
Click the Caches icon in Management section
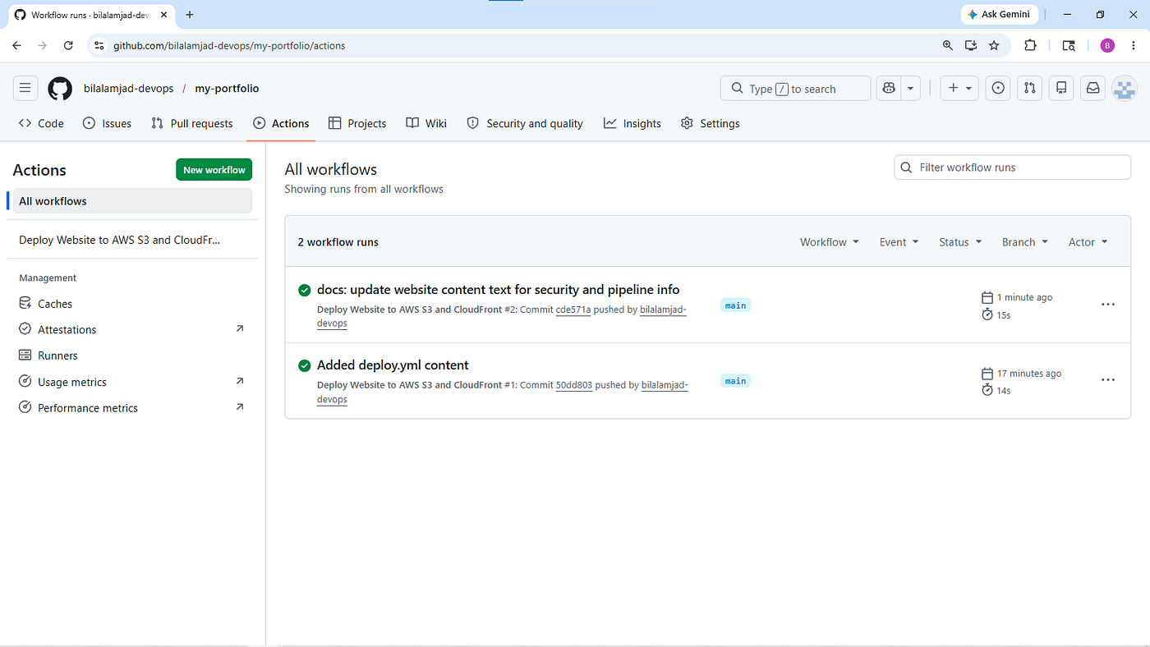25,304
